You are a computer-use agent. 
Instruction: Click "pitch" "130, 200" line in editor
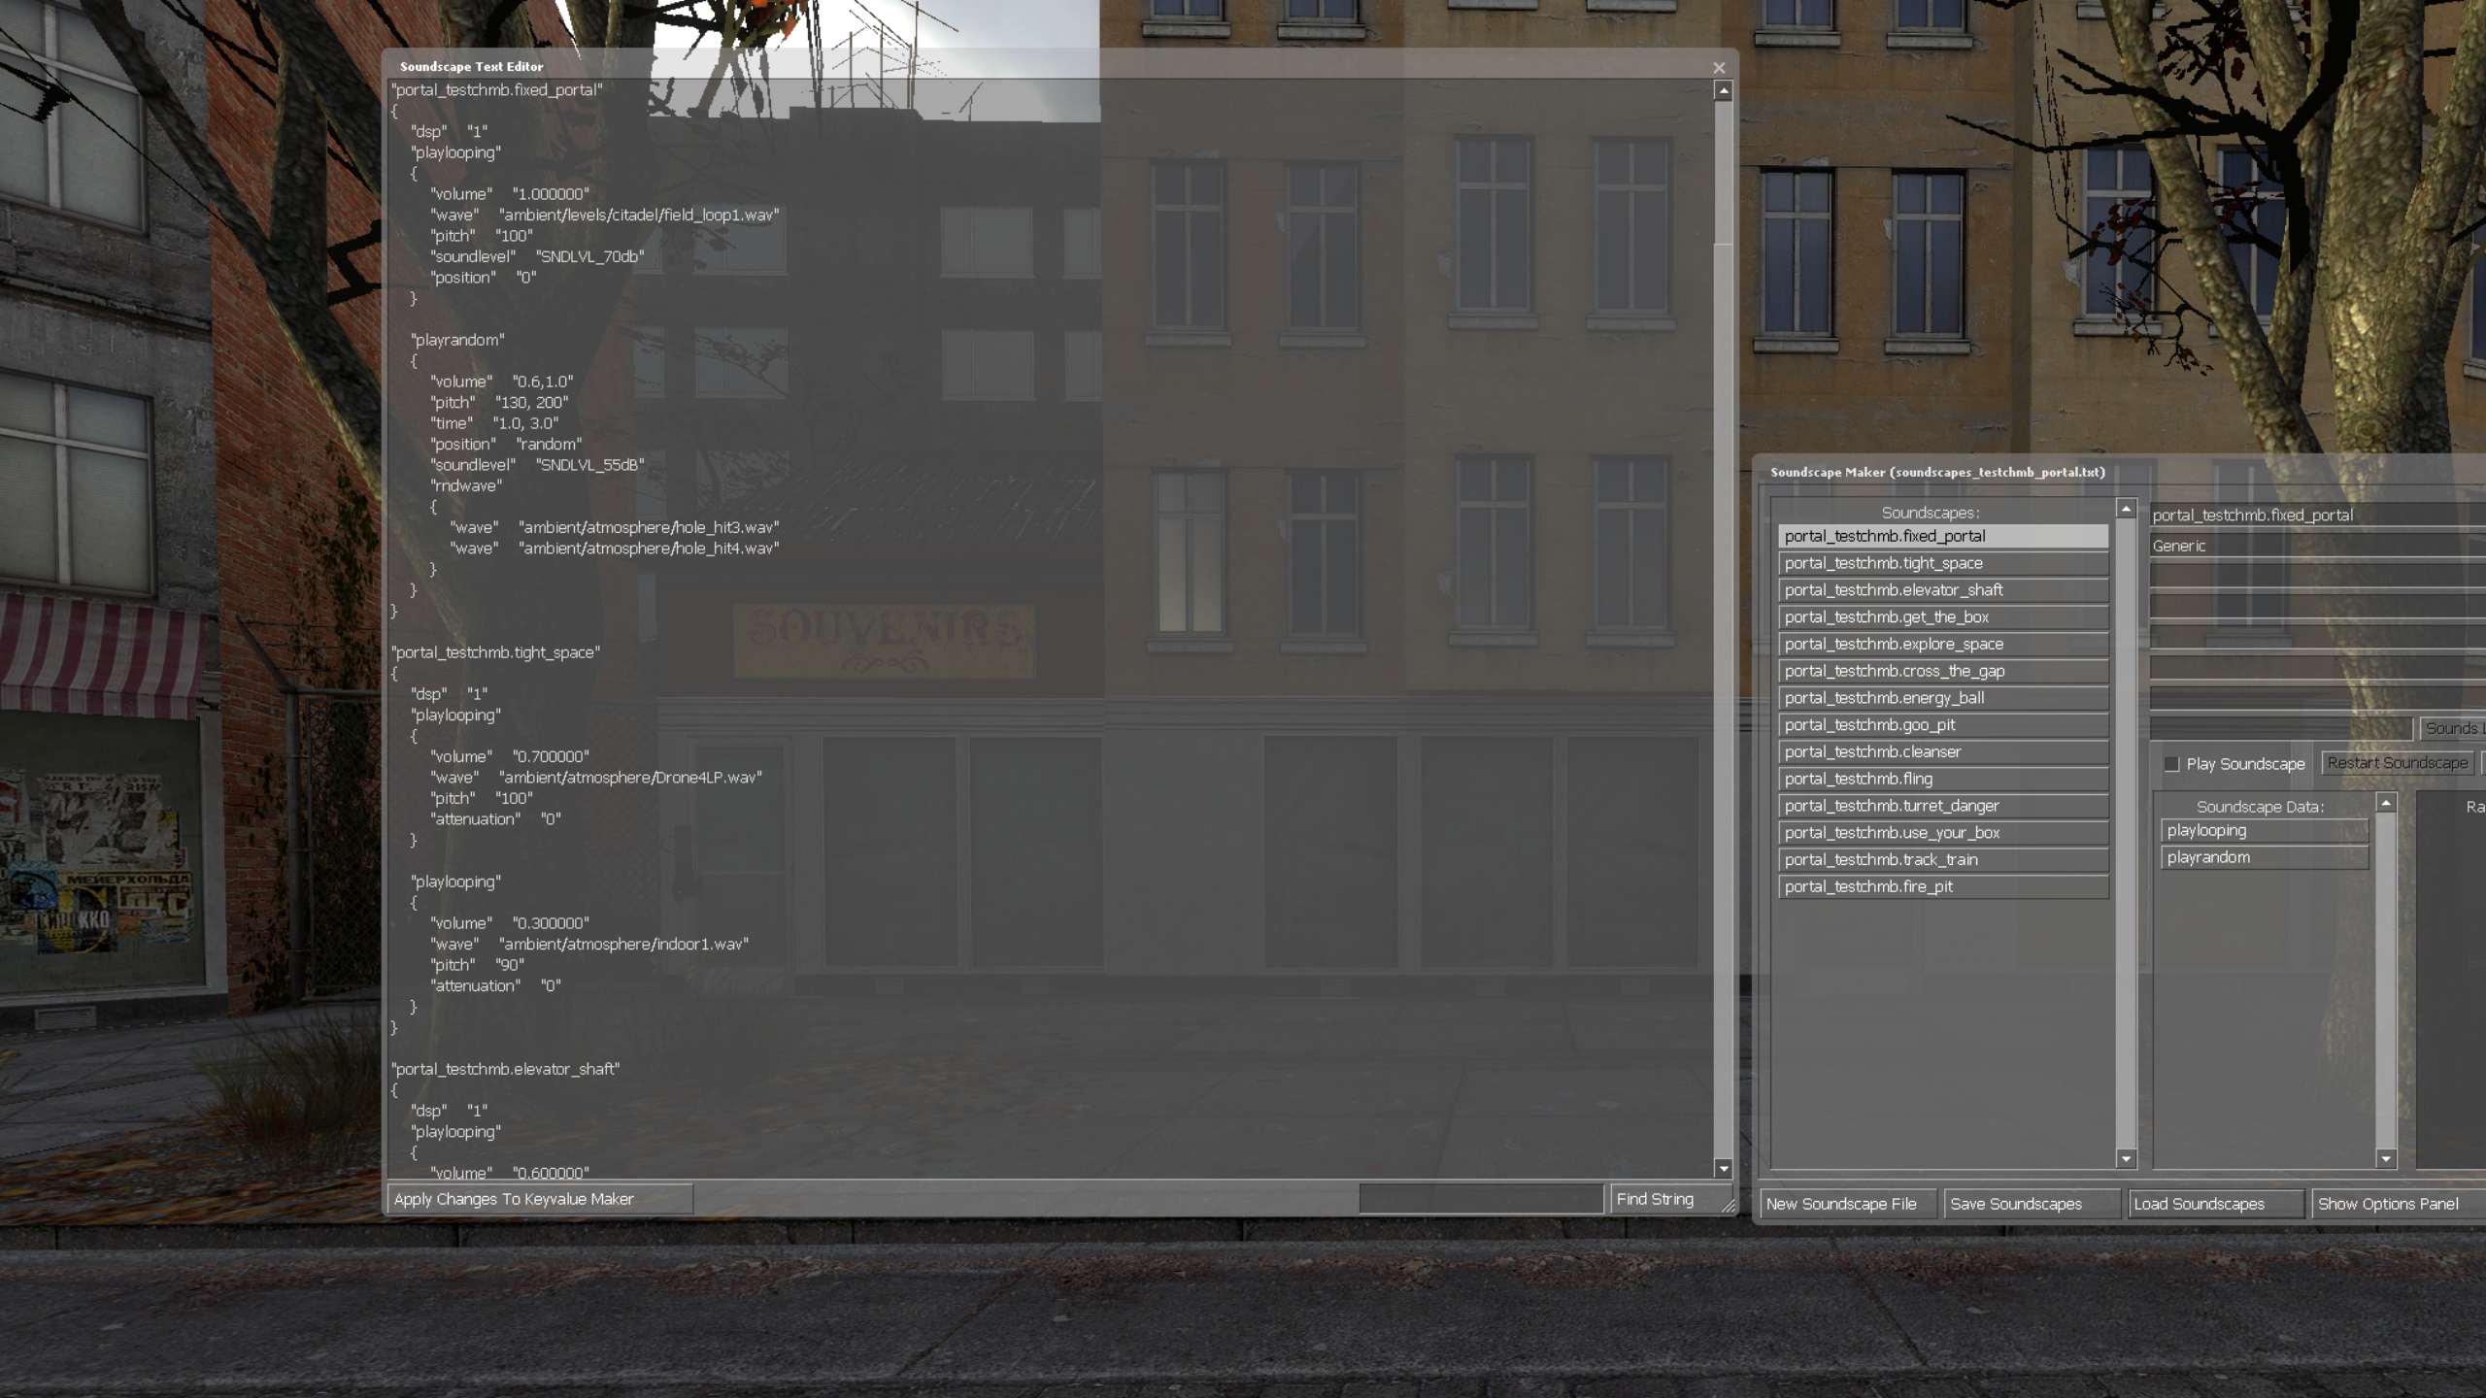point(499,402)
